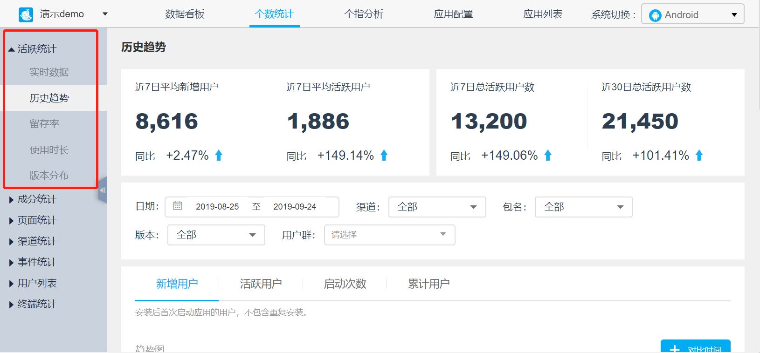Image resolution: width=760 pixels, height=353 pixels.
Task: Switch to the 个指分析 tab
Action: (364, 14)
